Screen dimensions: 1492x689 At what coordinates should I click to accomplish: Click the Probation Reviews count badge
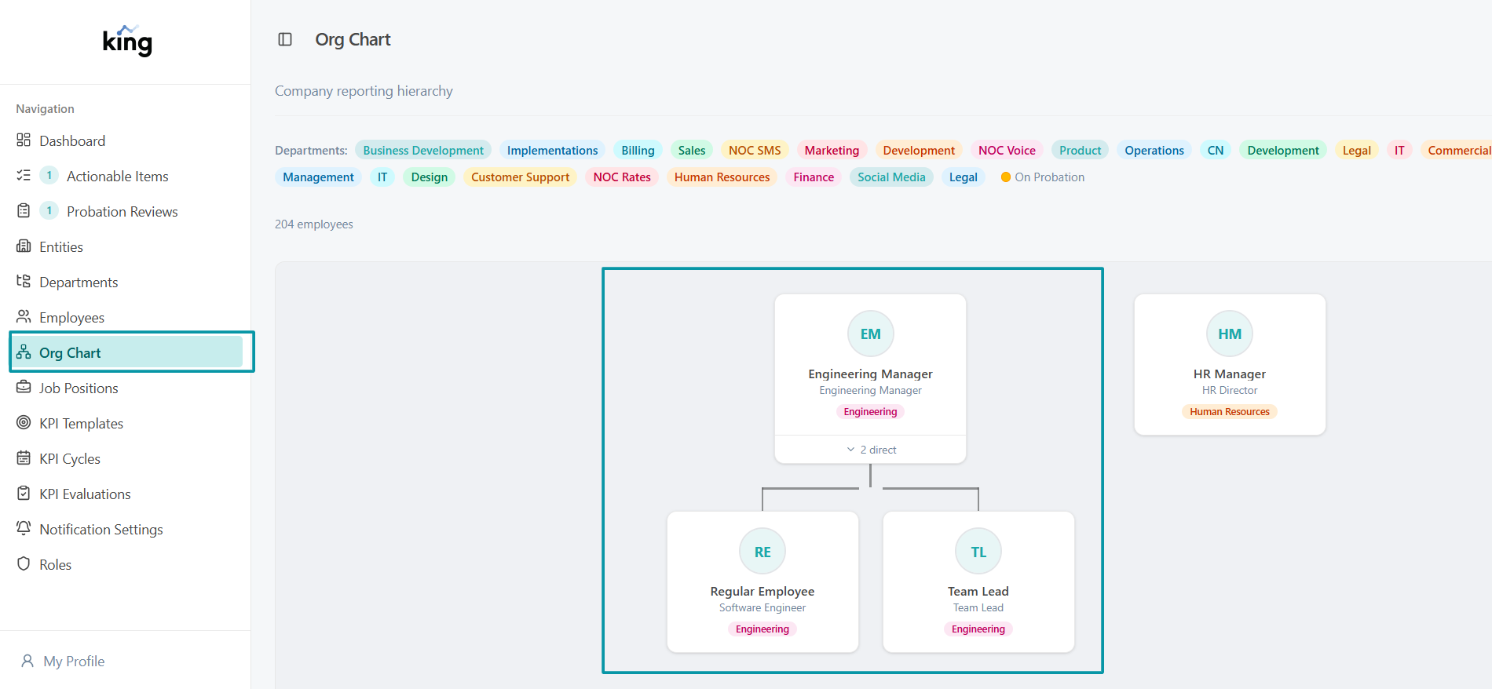tap(49, 210)
